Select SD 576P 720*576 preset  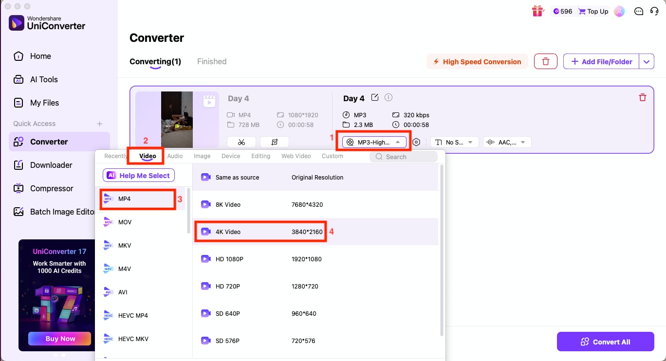[315, 341]
